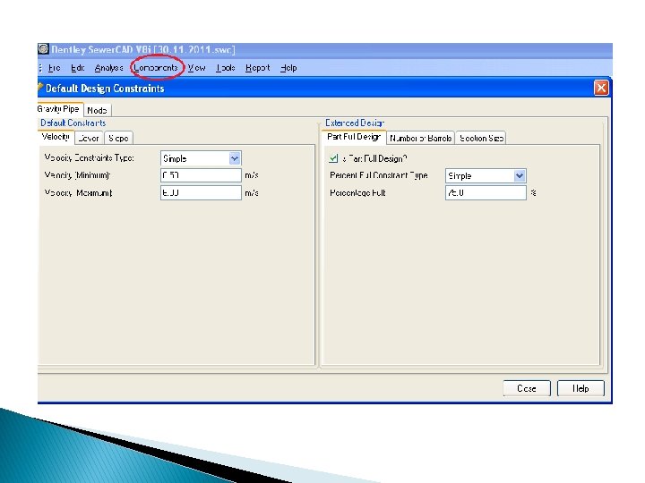
Task: Select the Slope constraints tab
Action: 118,138
